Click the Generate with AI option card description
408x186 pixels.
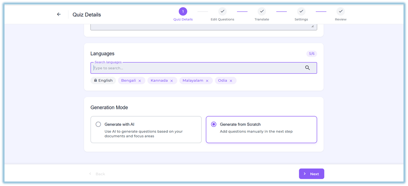click(144, 134)
